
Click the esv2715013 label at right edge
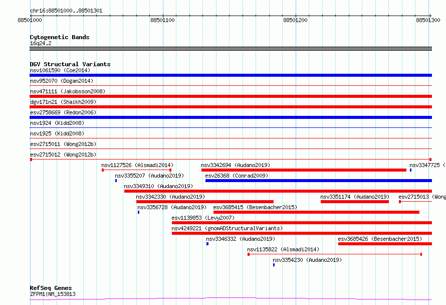pyautogui.click(x=422, y=197)
